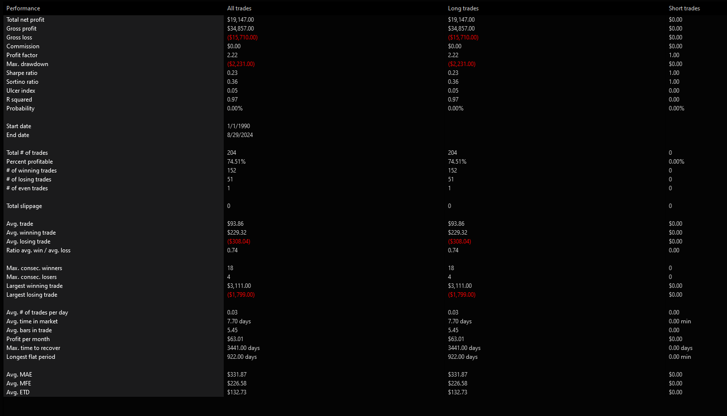The width and height of the screenshot is (727, 416).
Task: Select the 'Largest losing trade' label
Action: [x=32, y=295]
